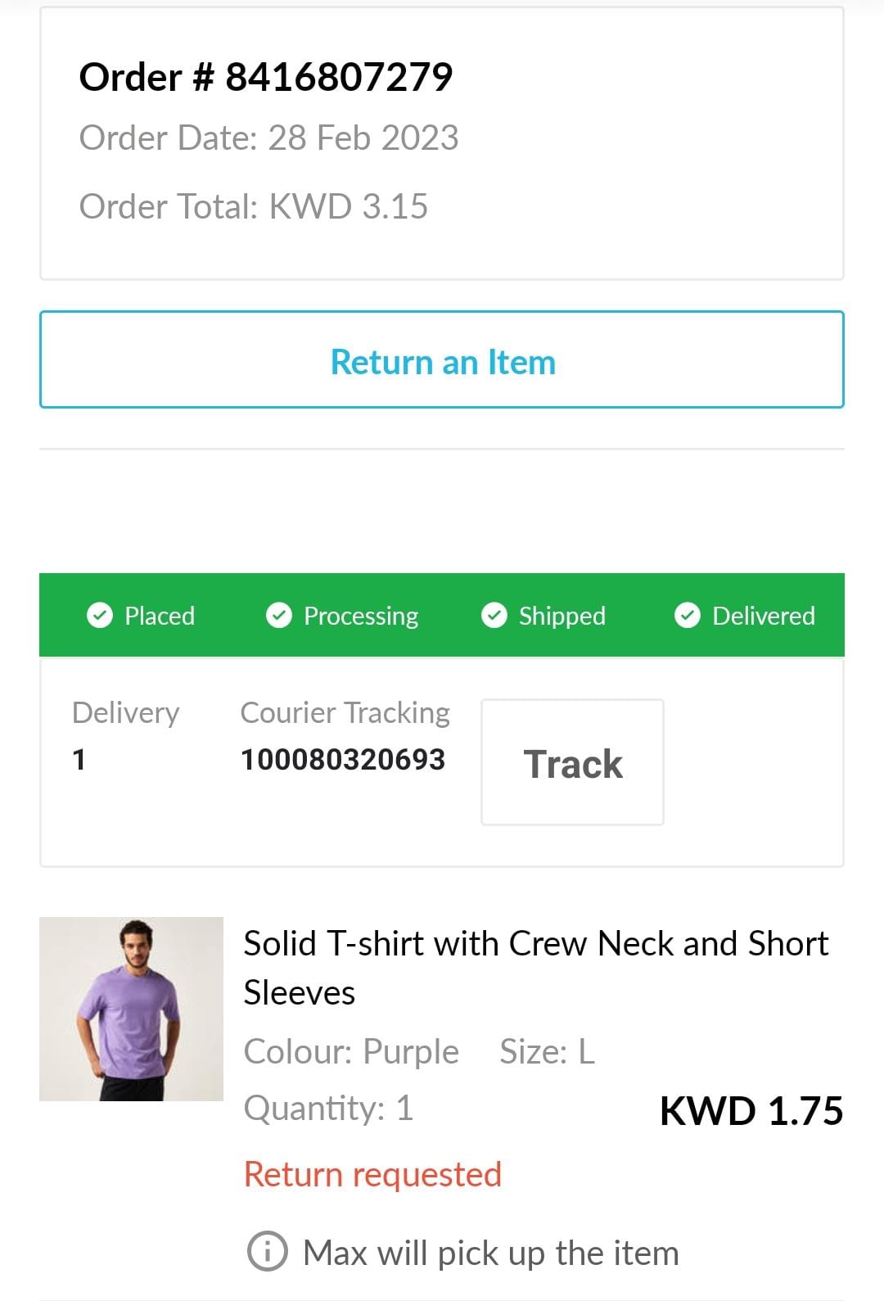Tap the Return requested status text

(x=372, y=1174)
